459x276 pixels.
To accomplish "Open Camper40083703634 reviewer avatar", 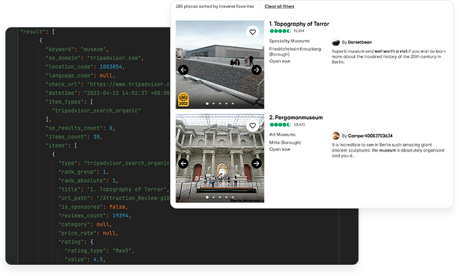I will pos(336,136).
